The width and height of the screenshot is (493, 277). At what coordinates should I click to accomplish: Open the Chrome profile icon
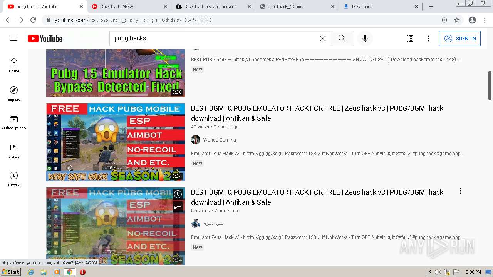pos(472,20)
